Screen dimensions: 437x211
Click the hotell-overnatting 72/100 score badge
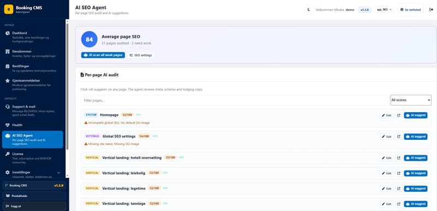point(170,157)
